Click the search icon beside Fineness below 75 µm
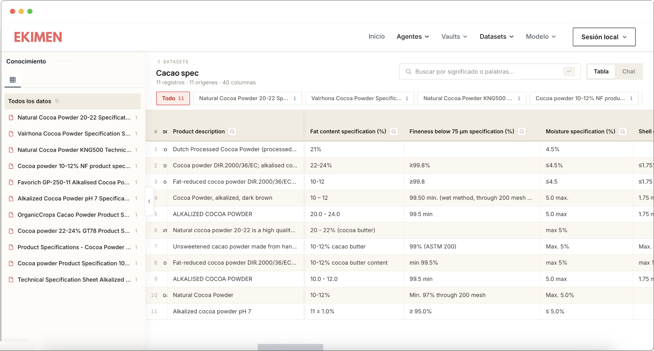Screen dimensions: 654x351 [521, 132]
